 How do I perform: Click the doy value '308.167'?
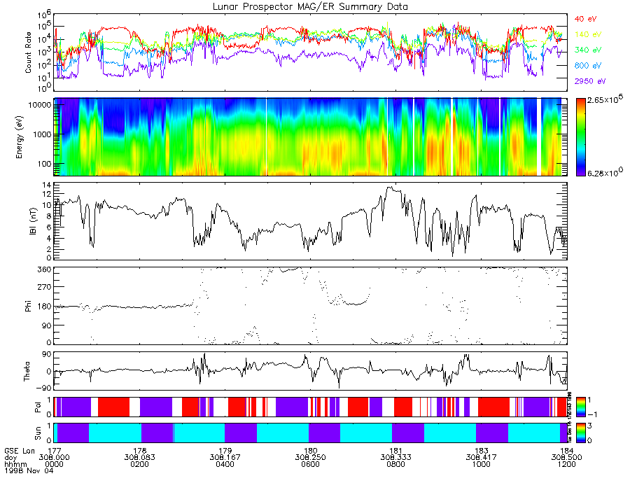coord(225,458)
